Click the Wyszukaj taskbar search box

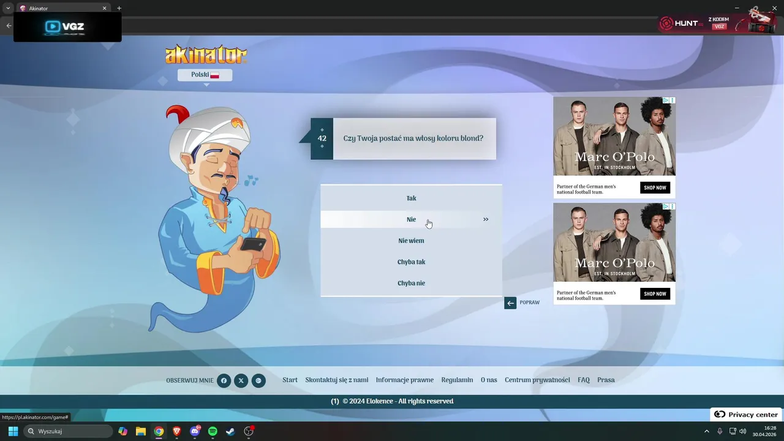[68, 431]
